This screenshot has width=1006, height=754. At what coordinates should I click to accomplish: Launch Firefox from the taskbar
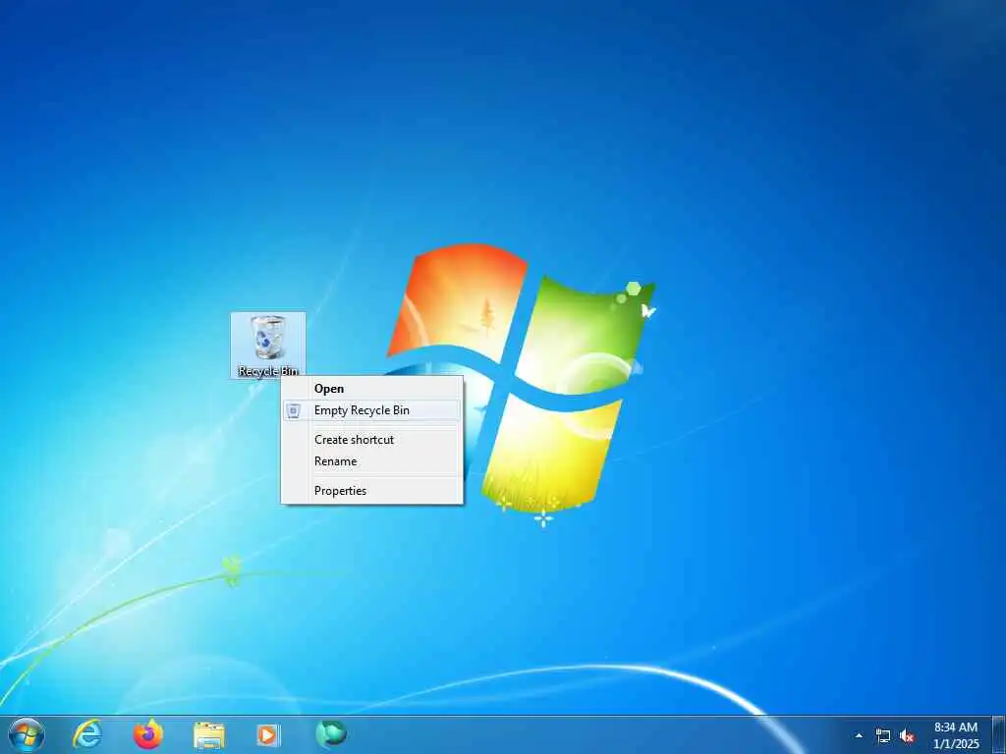pyautogui.click(x=148, y=734)
